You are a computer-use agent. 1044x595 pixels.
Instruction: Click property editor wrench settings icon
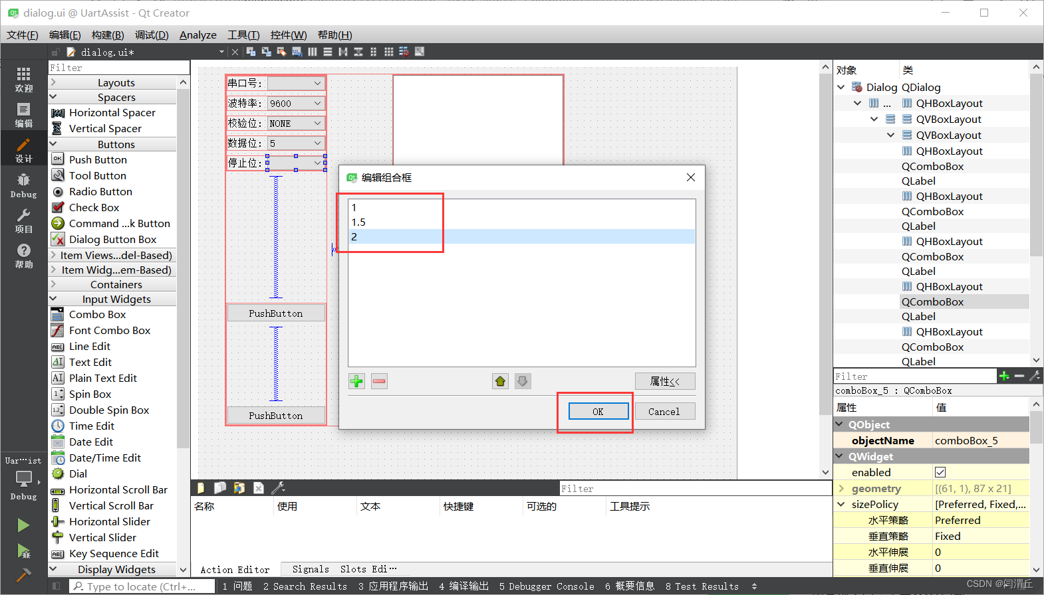point(1035,376)
